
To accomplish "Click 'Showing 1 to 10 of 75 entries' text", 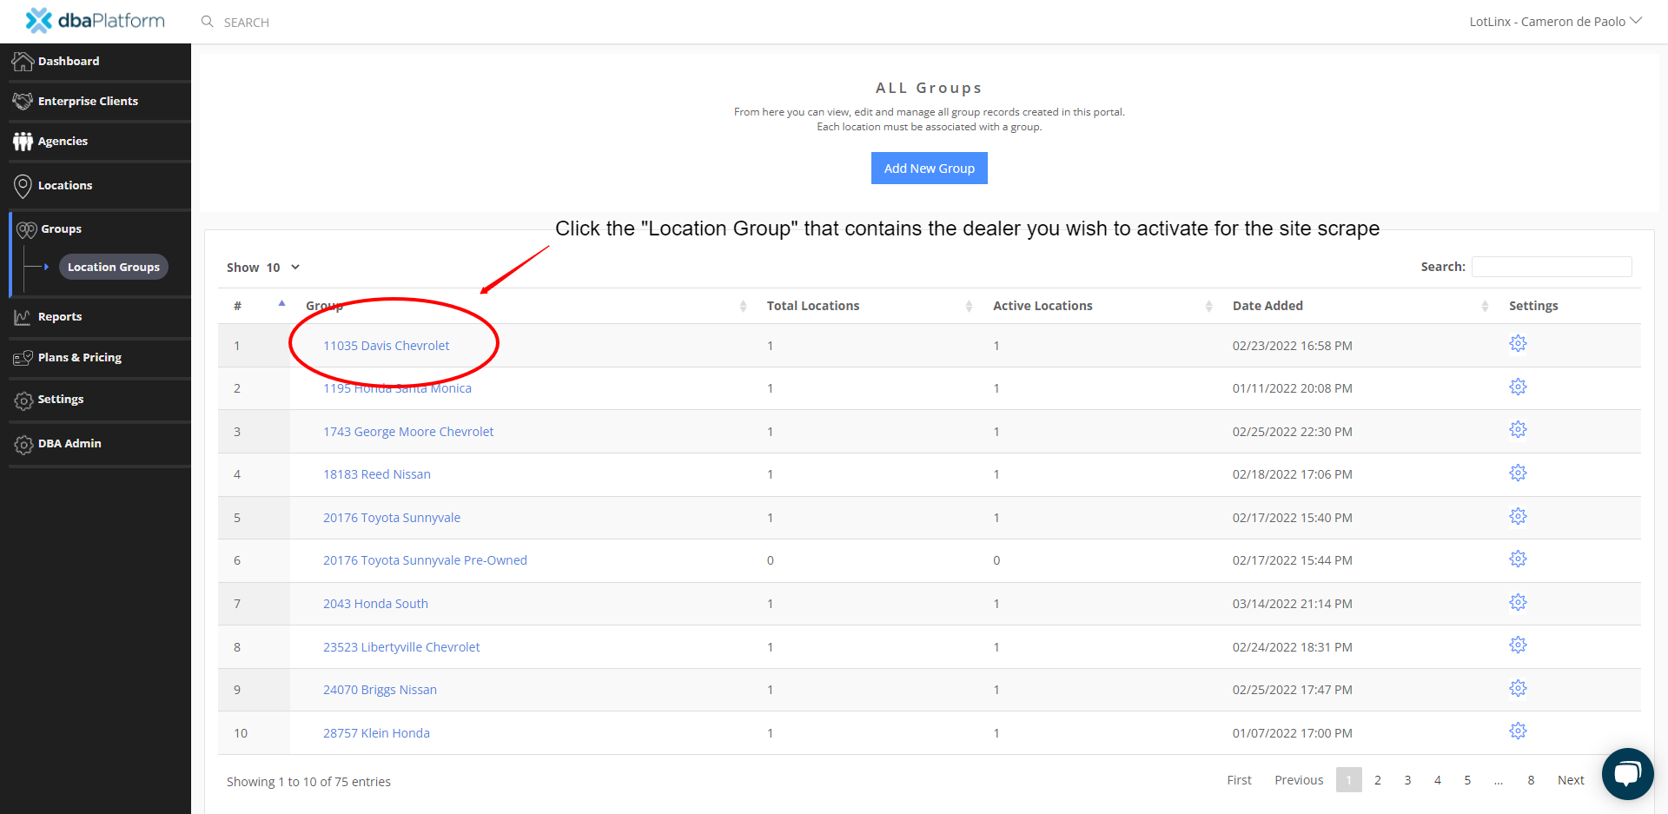I will [x=308, y=782].
